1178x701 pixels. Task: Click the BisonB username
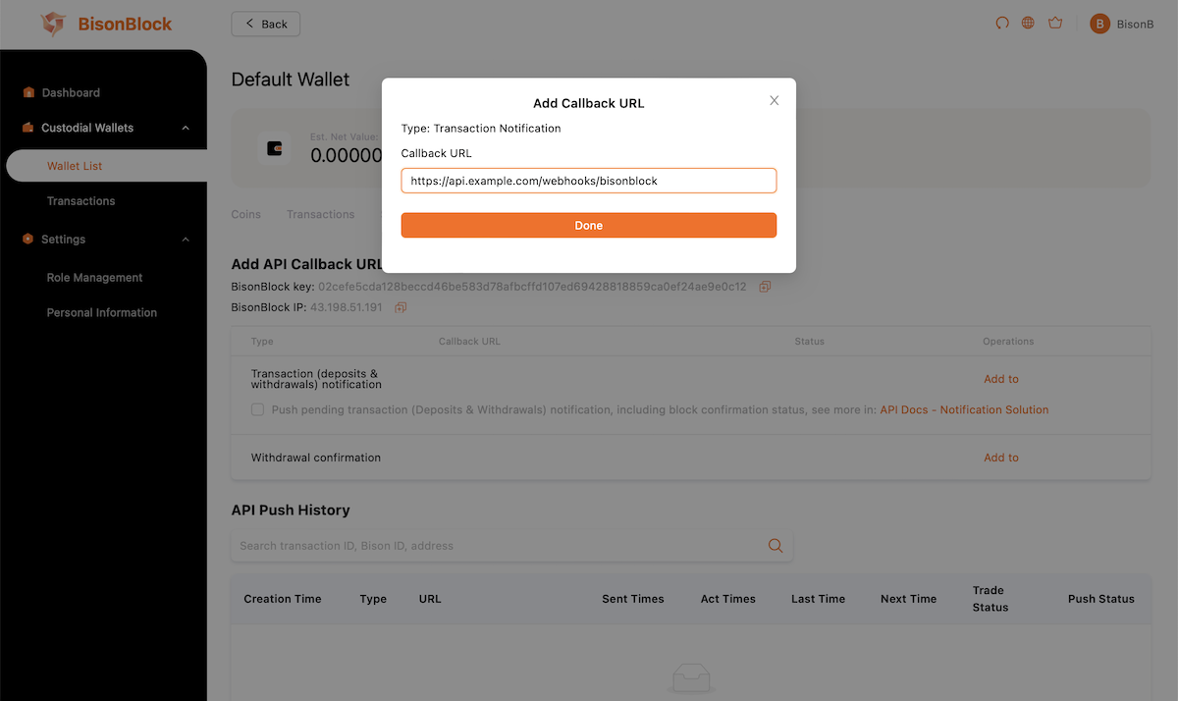coord(1135,24)
